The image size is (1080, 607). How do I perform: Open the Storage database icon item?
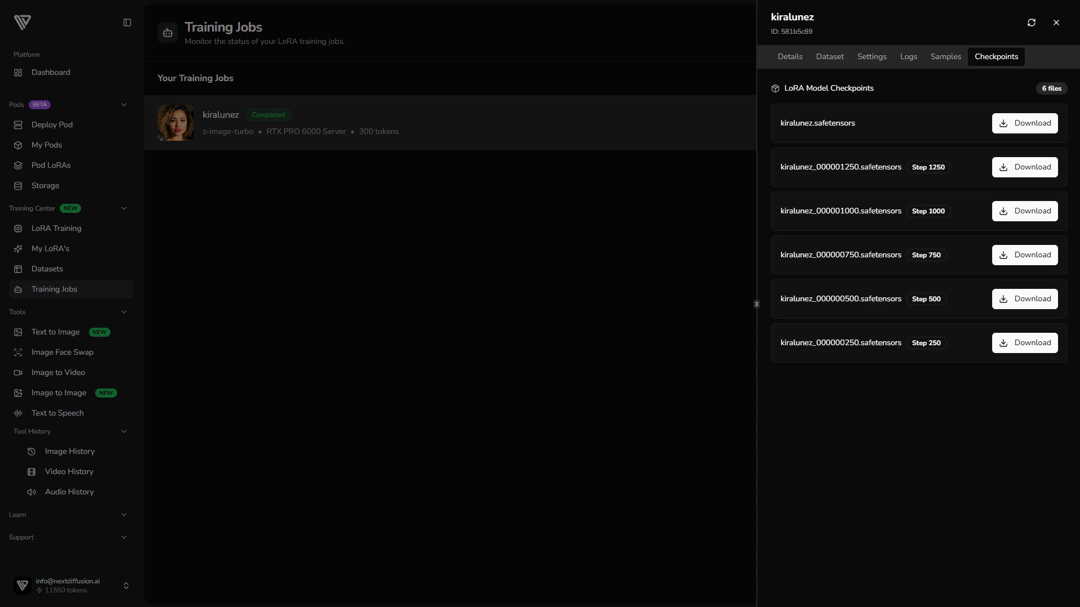(18, 186)
